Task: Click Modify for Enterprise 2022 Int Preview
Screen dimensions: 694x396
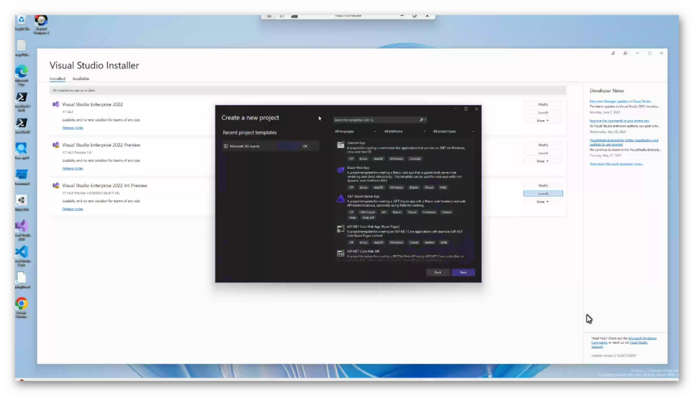Action: pyautogui.click(x=543, y=186)
